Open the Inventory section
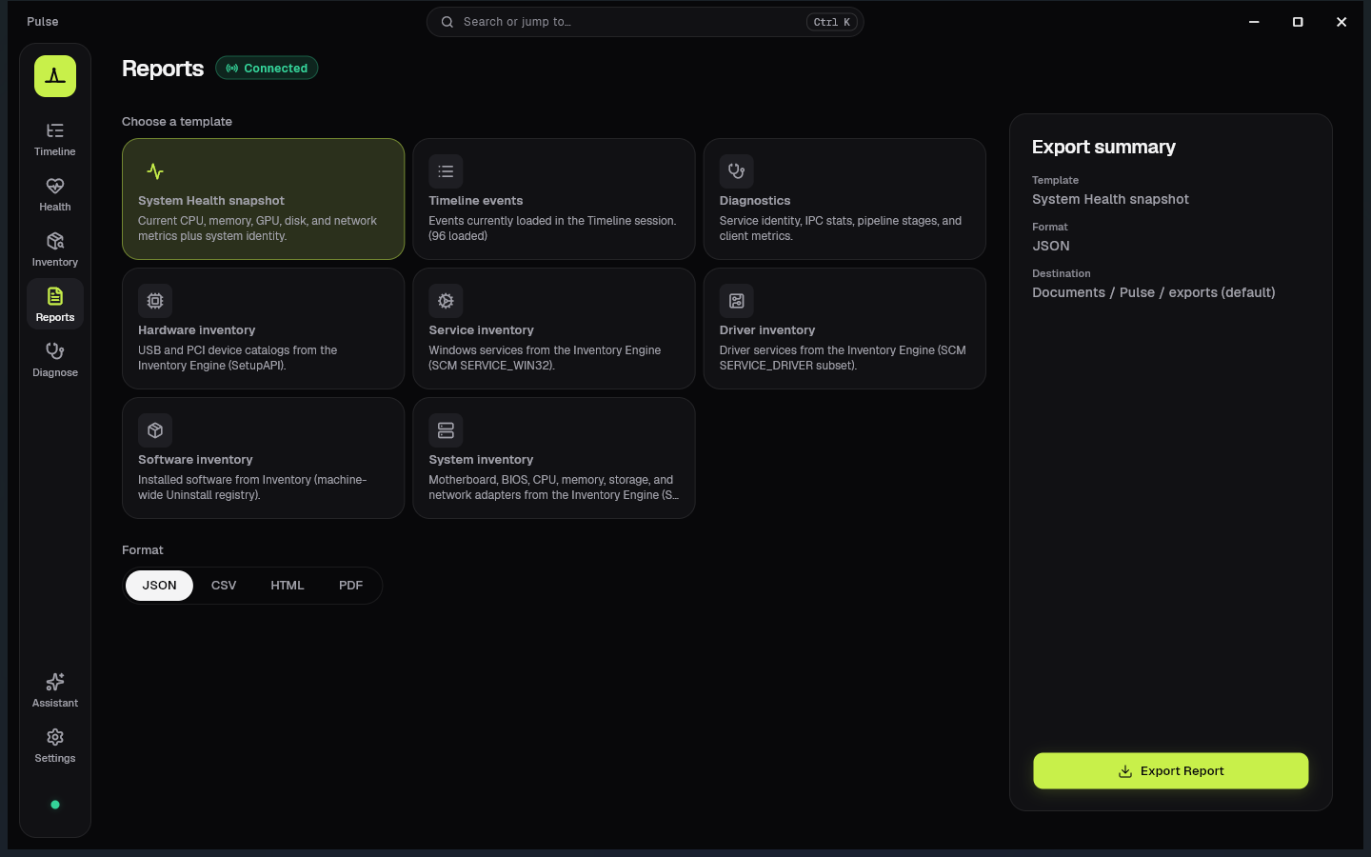Screen dimensions: 1371x857 (x=55, y=249)
